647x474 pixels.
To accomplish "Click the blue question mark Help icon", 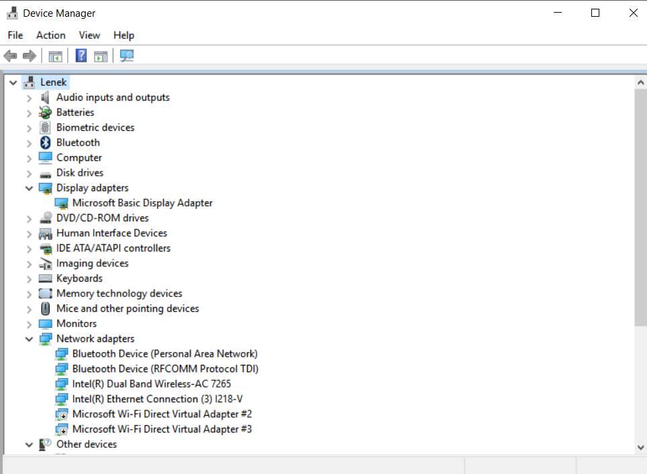I will coord(81,55).
